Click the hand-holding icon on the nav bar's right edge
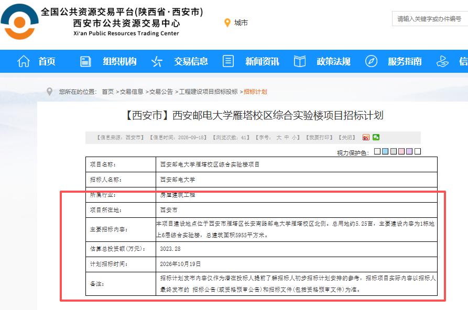This screenshot has height=310, width=468. pyautogui.click(x=442, y=61)
